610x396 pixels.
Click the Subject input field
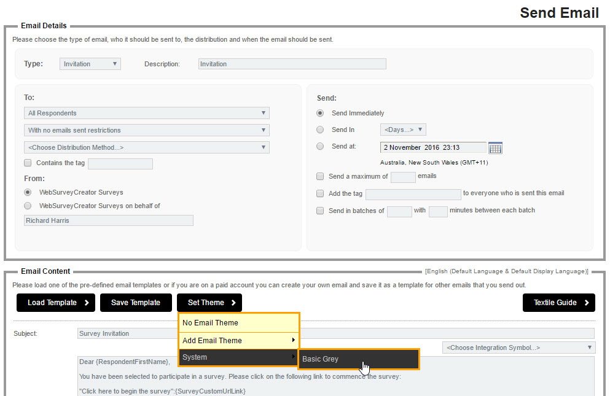[123, 333]
